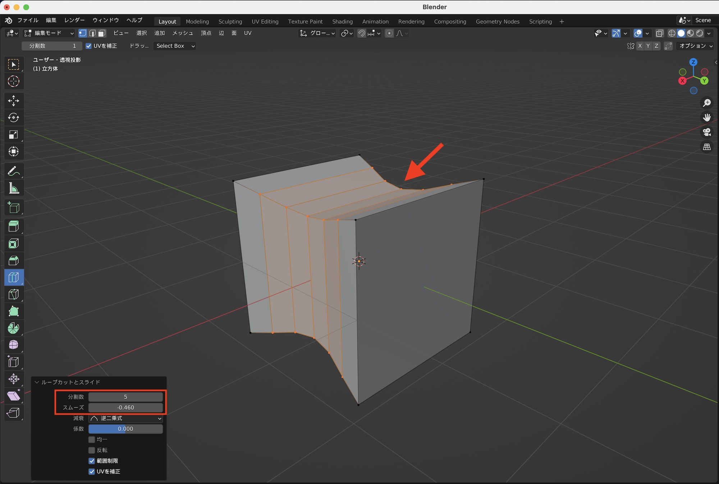719x484 pixels.
Task: Select the Scale tool icon
Action: (14, 135)
